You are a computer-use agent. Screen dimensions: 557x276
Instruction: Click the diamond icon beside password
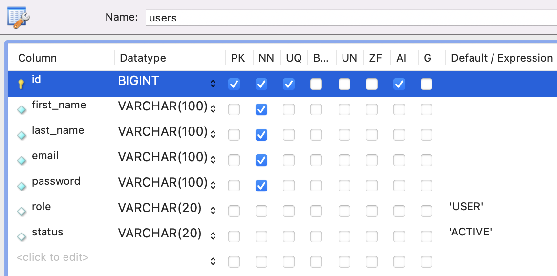pyautogui.click(x=21, y=186)
